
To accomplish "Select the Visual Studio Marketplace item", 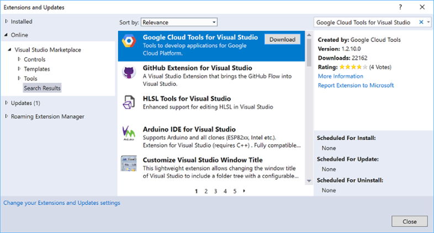I will (47, 50).
